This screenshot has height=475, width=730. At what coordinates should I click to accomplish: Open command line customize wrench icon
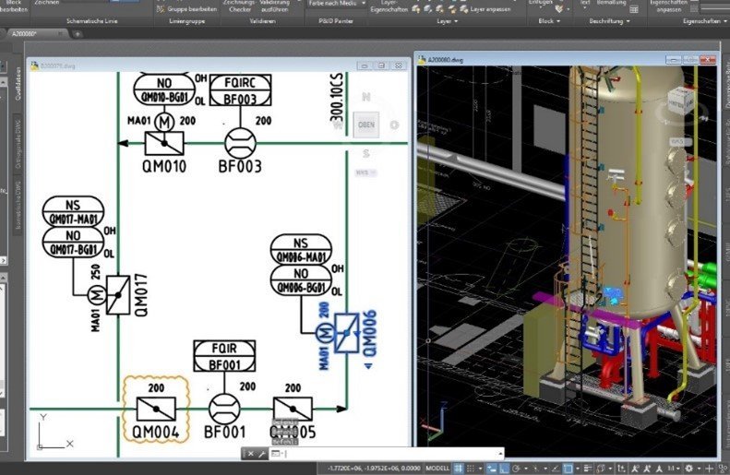[262, 454]
